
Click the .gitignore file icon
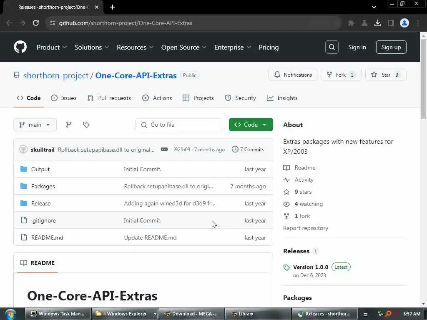(24, 220)
